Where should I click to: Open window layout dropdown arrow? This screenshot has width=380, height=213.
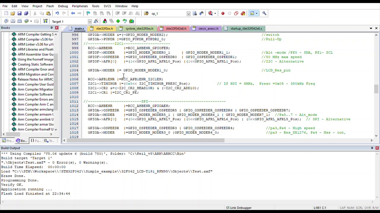tap(256, 13)
